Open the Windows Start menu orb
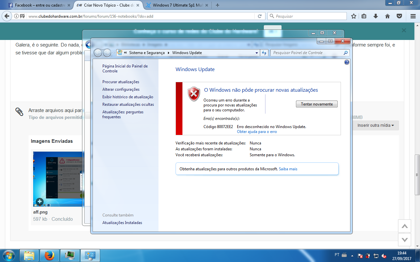This screenshot has width=420, height=262. (9, 255)
